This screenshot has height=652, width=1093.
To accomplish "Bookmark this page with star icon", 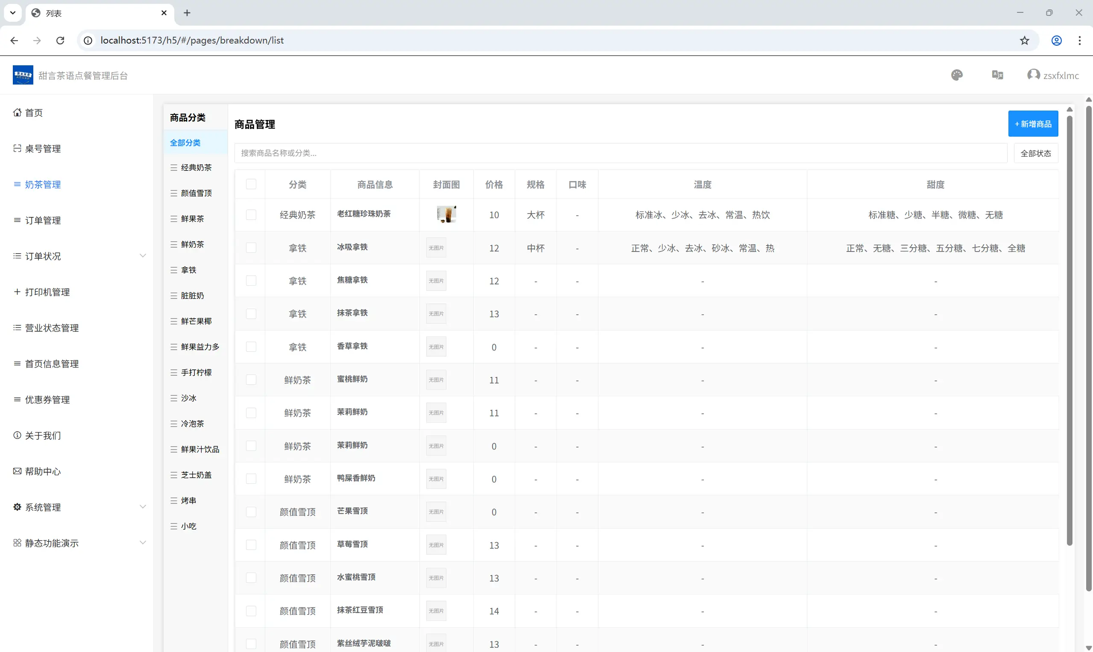I will (x=1024, y=41).
